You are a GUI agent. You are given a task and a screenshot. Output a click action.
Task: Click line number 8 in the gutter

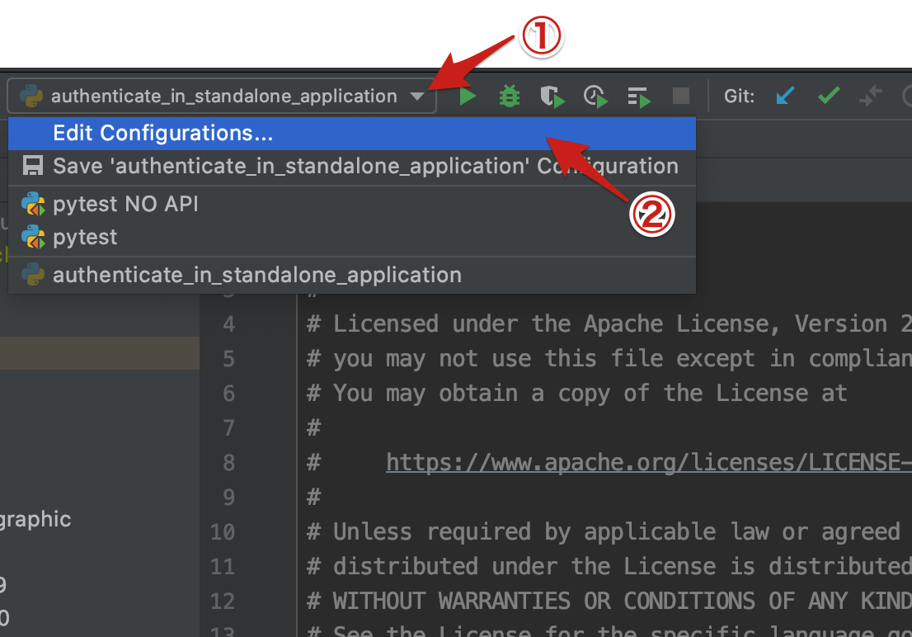click(x=228, y=462)
